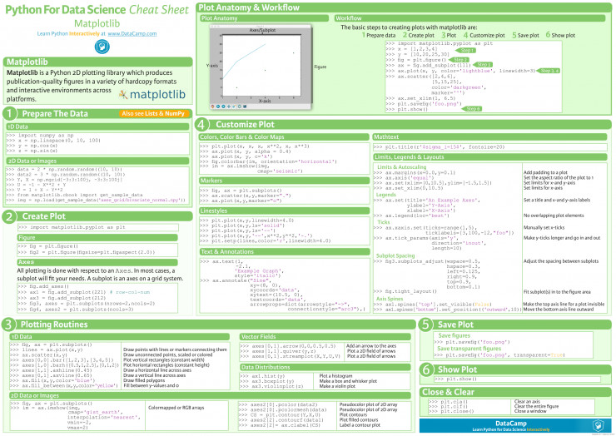Click the 'Close a window' description

[530, 411]
